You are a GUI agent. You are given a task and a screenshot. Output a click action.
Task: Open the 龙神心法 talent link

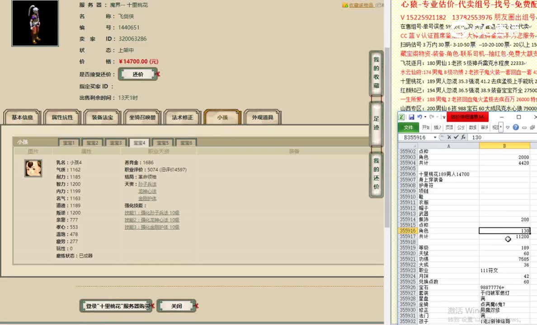tap(147, 191)
